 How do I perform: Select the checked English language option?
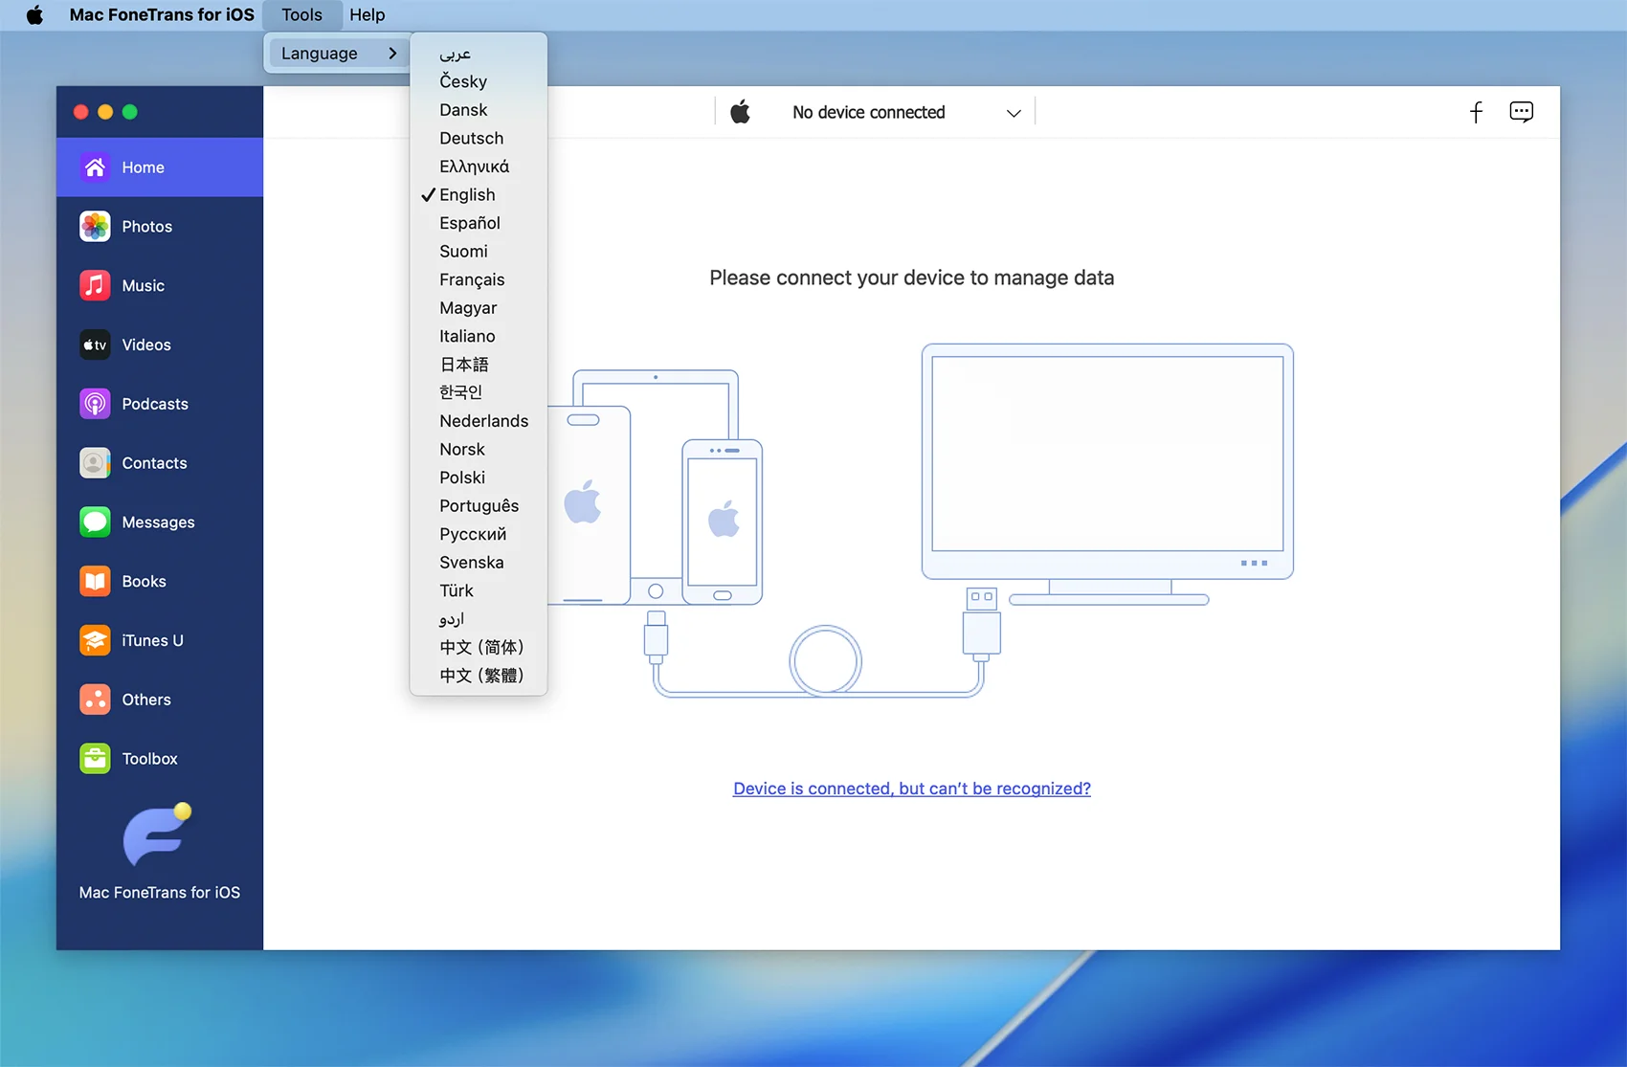tap(467, 195)
